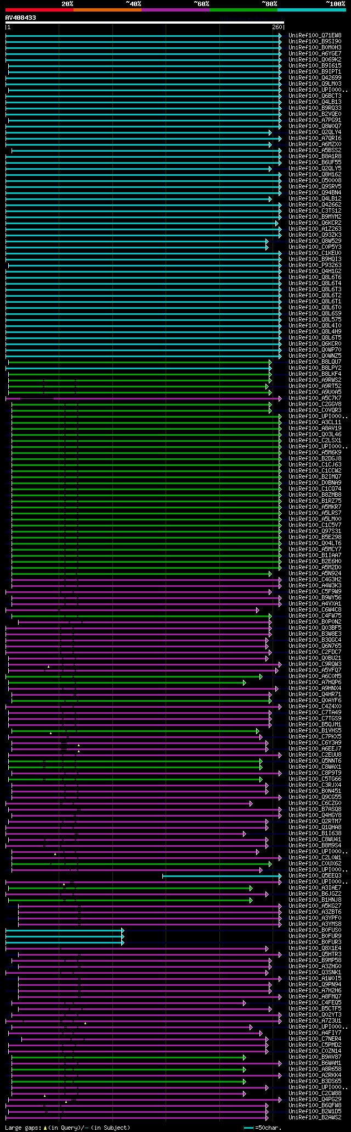Click the orange ~40% identity legend segment
Screen dimensions: 351x1132
pos(107,9)
